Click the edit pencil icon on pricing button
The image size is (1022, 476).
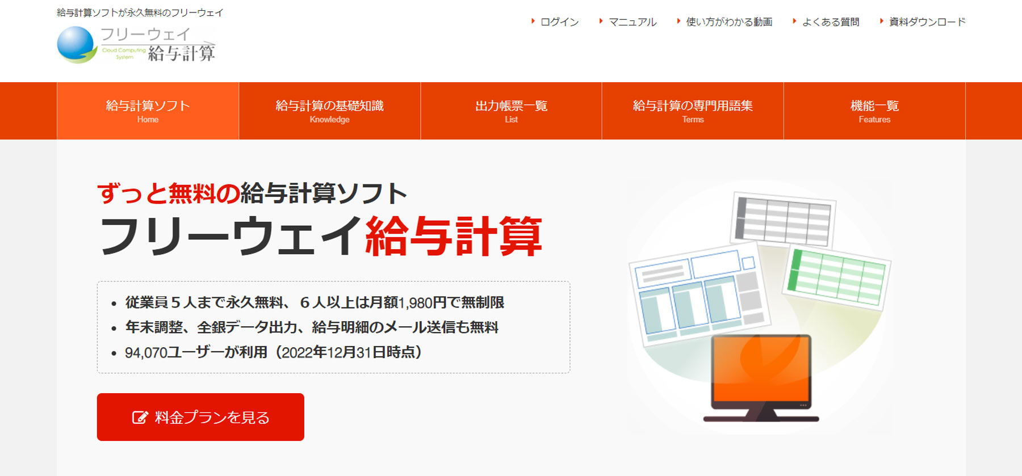coord(140,418)
